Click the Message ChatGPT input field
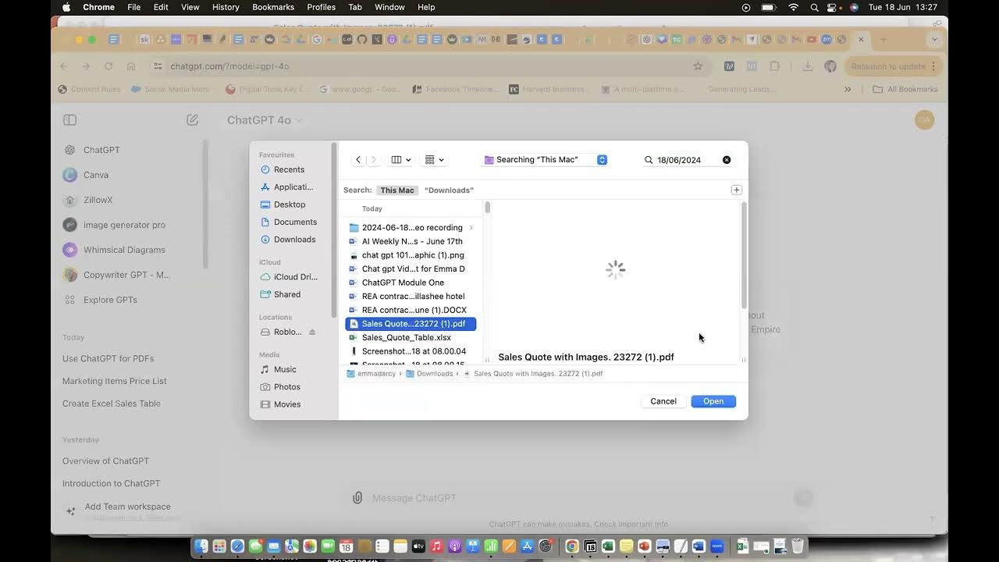 point(578,498)
